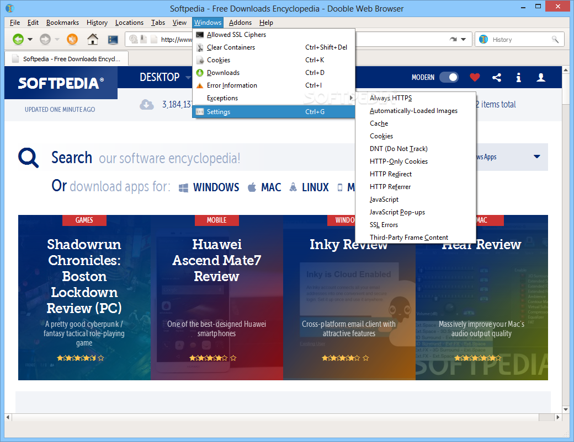Viewport: 574px width, 442px height.
Task: Click the Dooble search engine icon
Action: coord(483,39)
